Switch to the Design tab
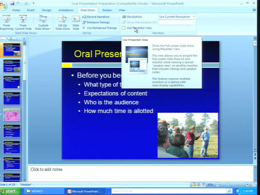260x195 pixels. pos(46,10)
